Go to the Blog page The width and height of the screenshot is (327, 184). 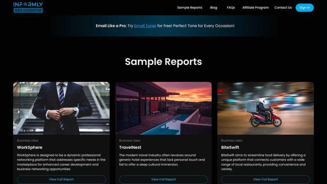pos(214,7)
